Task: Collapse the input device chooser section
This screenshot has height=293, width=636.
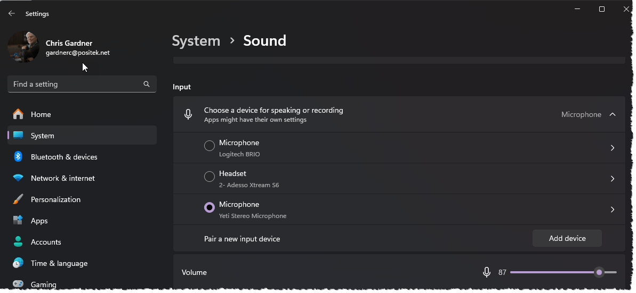Action: 613,114
